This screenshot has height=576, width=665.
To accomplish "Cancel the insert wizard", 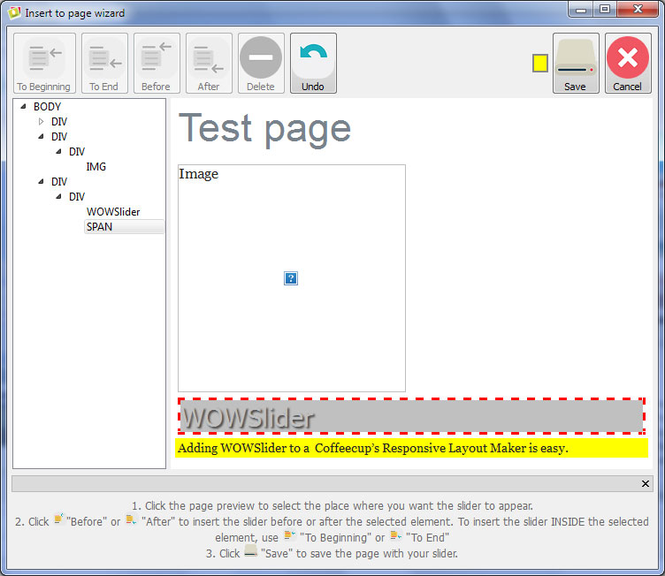I will [x=628, y=63].
